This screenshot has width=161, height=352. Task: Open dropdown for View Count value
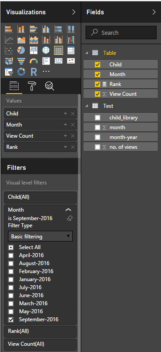[x=65, y=136]
